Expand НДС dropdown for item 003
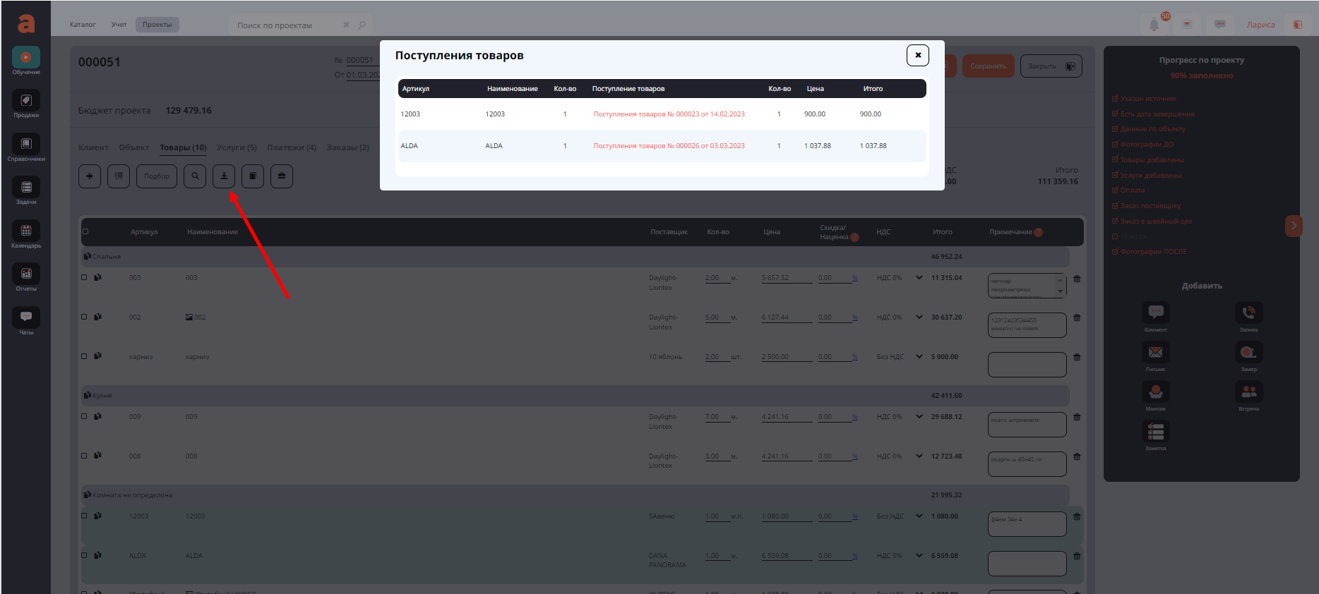Viewport: 1319px width, 594px height. 919,278
